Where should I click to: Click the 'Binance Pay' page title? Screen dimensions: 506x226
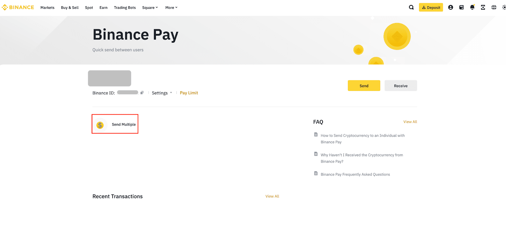[135, 35]
